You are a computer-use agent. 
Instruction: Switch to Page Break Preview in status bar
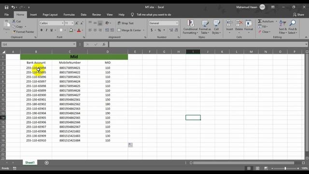[x=266, y=168]
